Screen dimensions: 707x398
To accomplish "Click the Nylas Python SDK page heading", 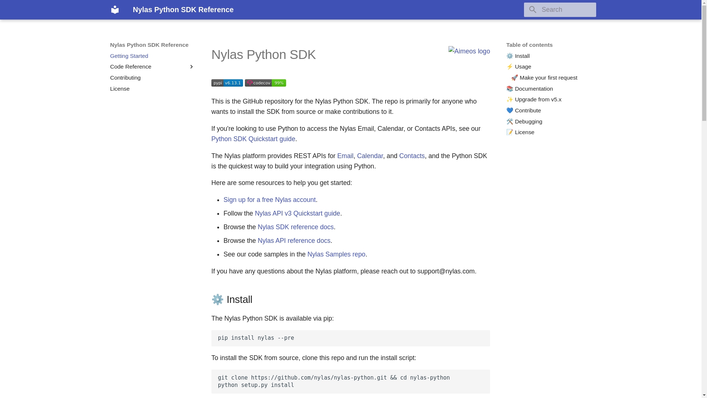I will (263, 55).
